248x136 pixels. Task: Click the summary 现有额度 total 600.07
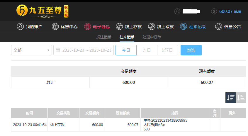coord(207,82)
